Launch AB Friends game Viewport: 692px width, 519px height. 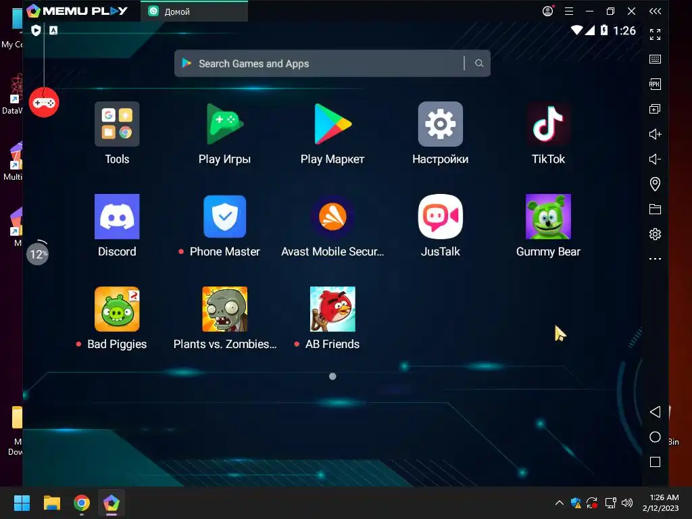point(332,309)
